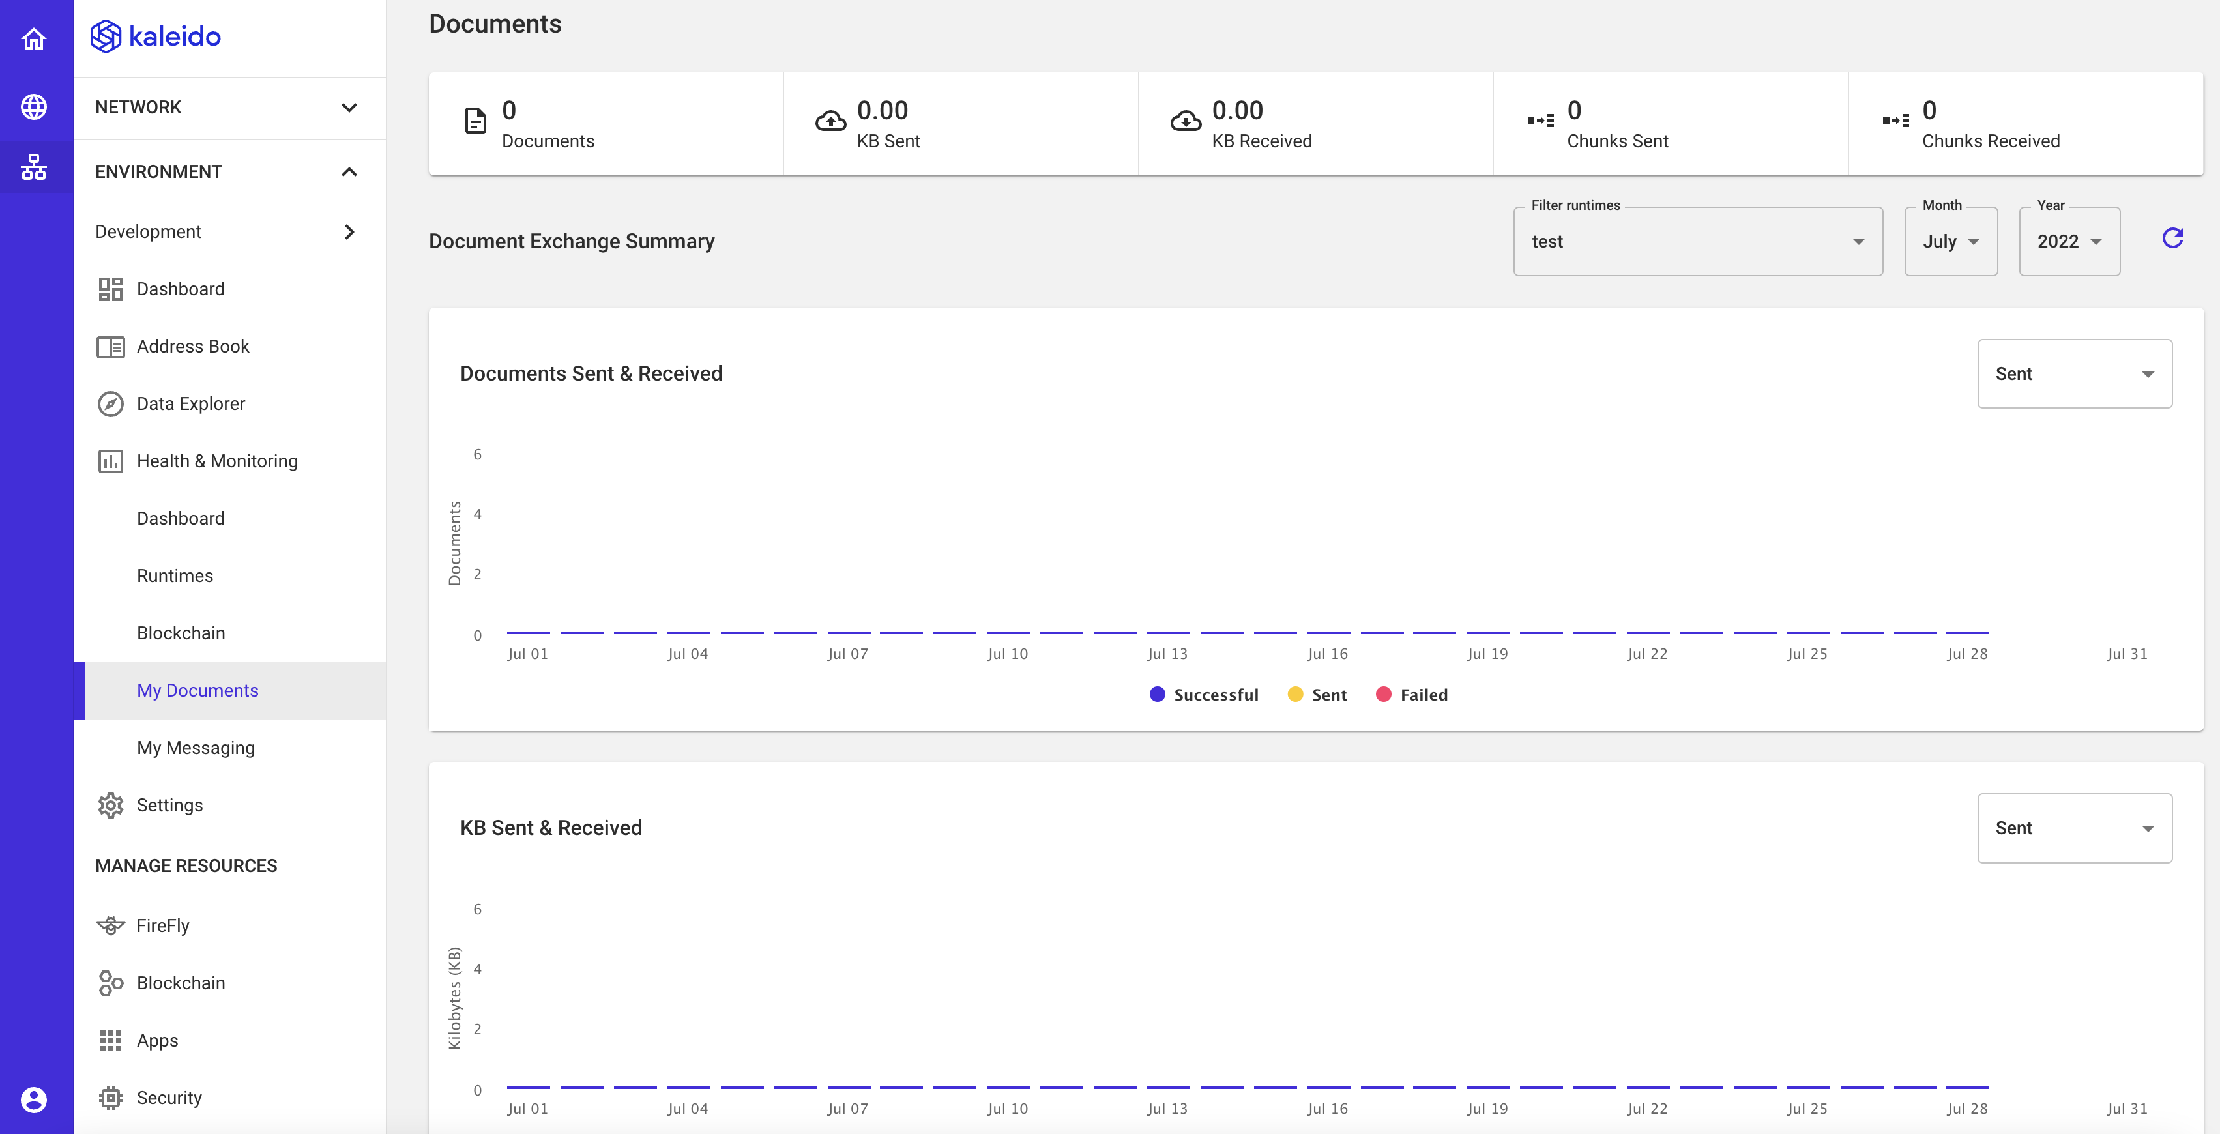Toggle the Failed legend series
Image resolution: width=2220 pixels, height=1134 pixels.
(1412, 695)
